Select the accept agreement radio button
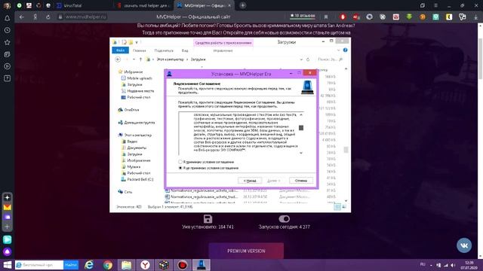The image size is (483, 271). (180, 162)
